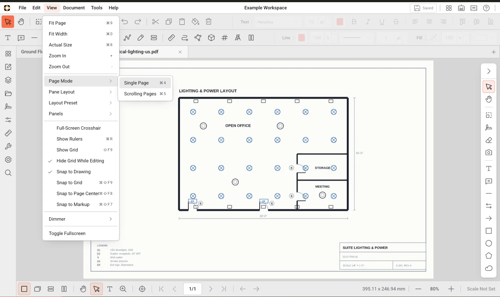Select the camera snapshot tool

point(489,153)
